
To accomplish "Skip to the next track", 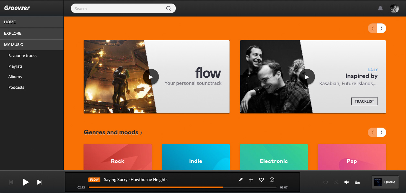I will (x=39, y=182).
